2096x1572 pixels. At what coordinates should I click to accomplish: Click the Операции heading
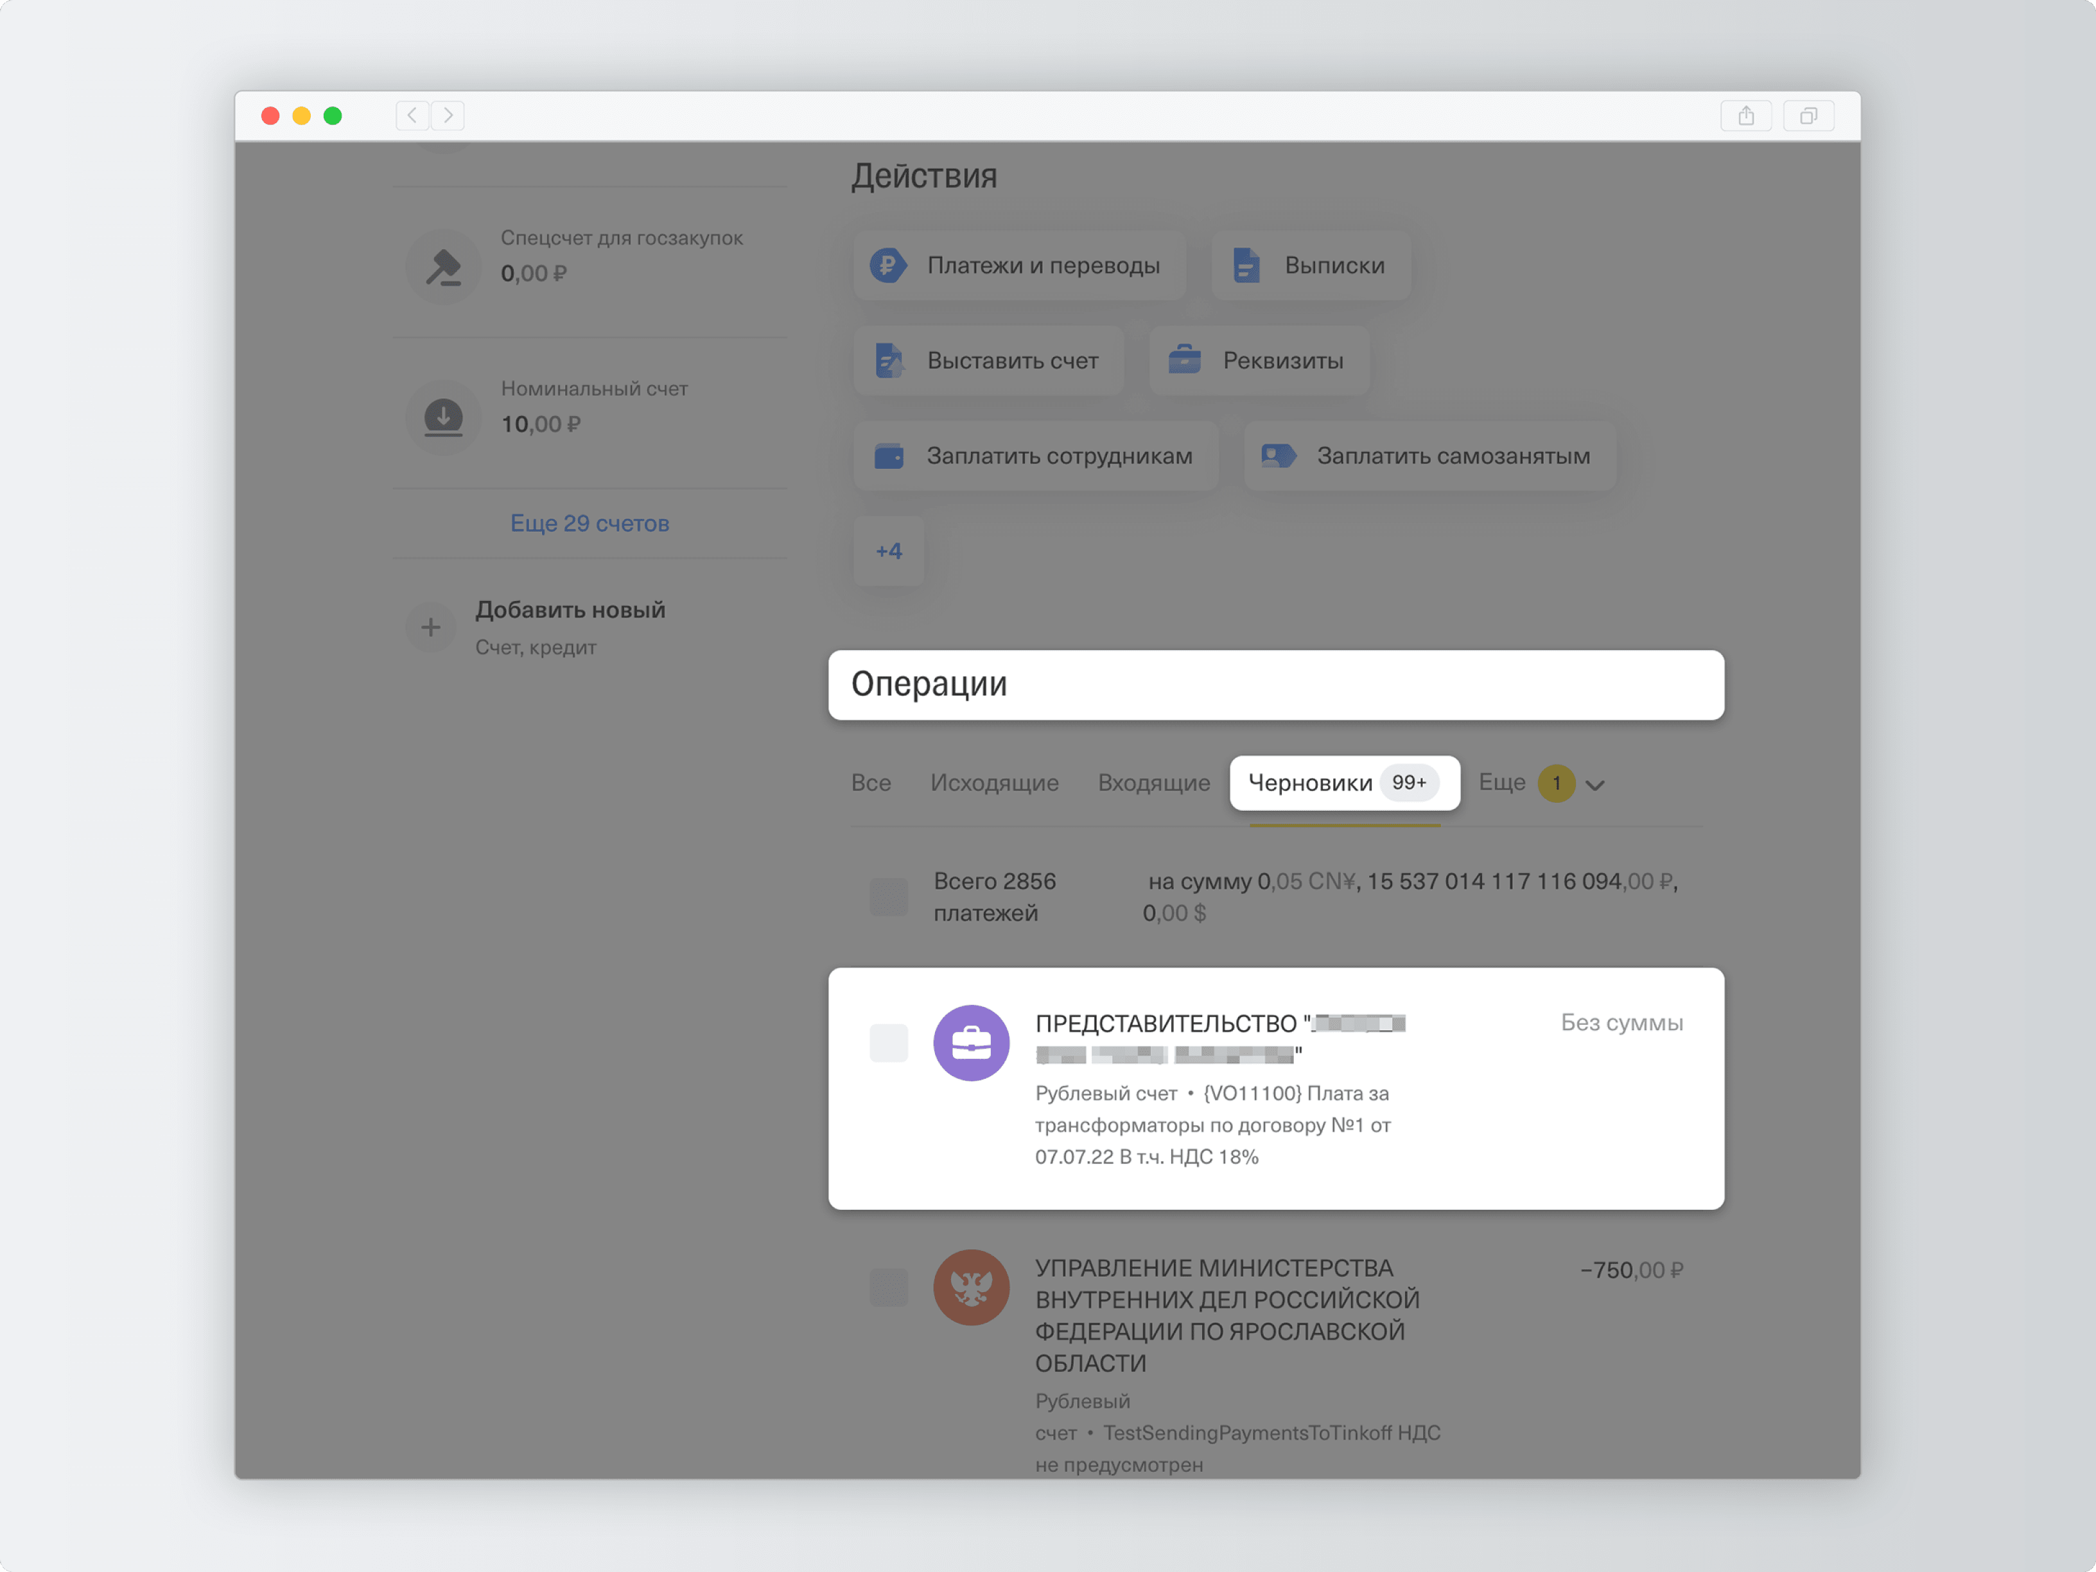point(929,684)
